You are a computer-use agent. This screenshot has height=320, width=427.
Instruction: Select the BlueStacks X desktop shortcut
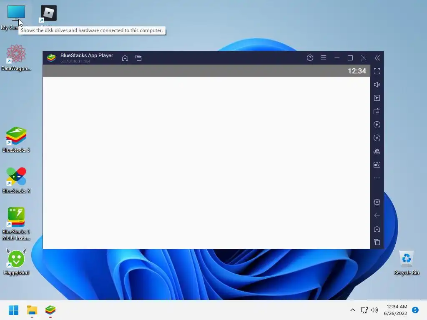coord(16,180)
